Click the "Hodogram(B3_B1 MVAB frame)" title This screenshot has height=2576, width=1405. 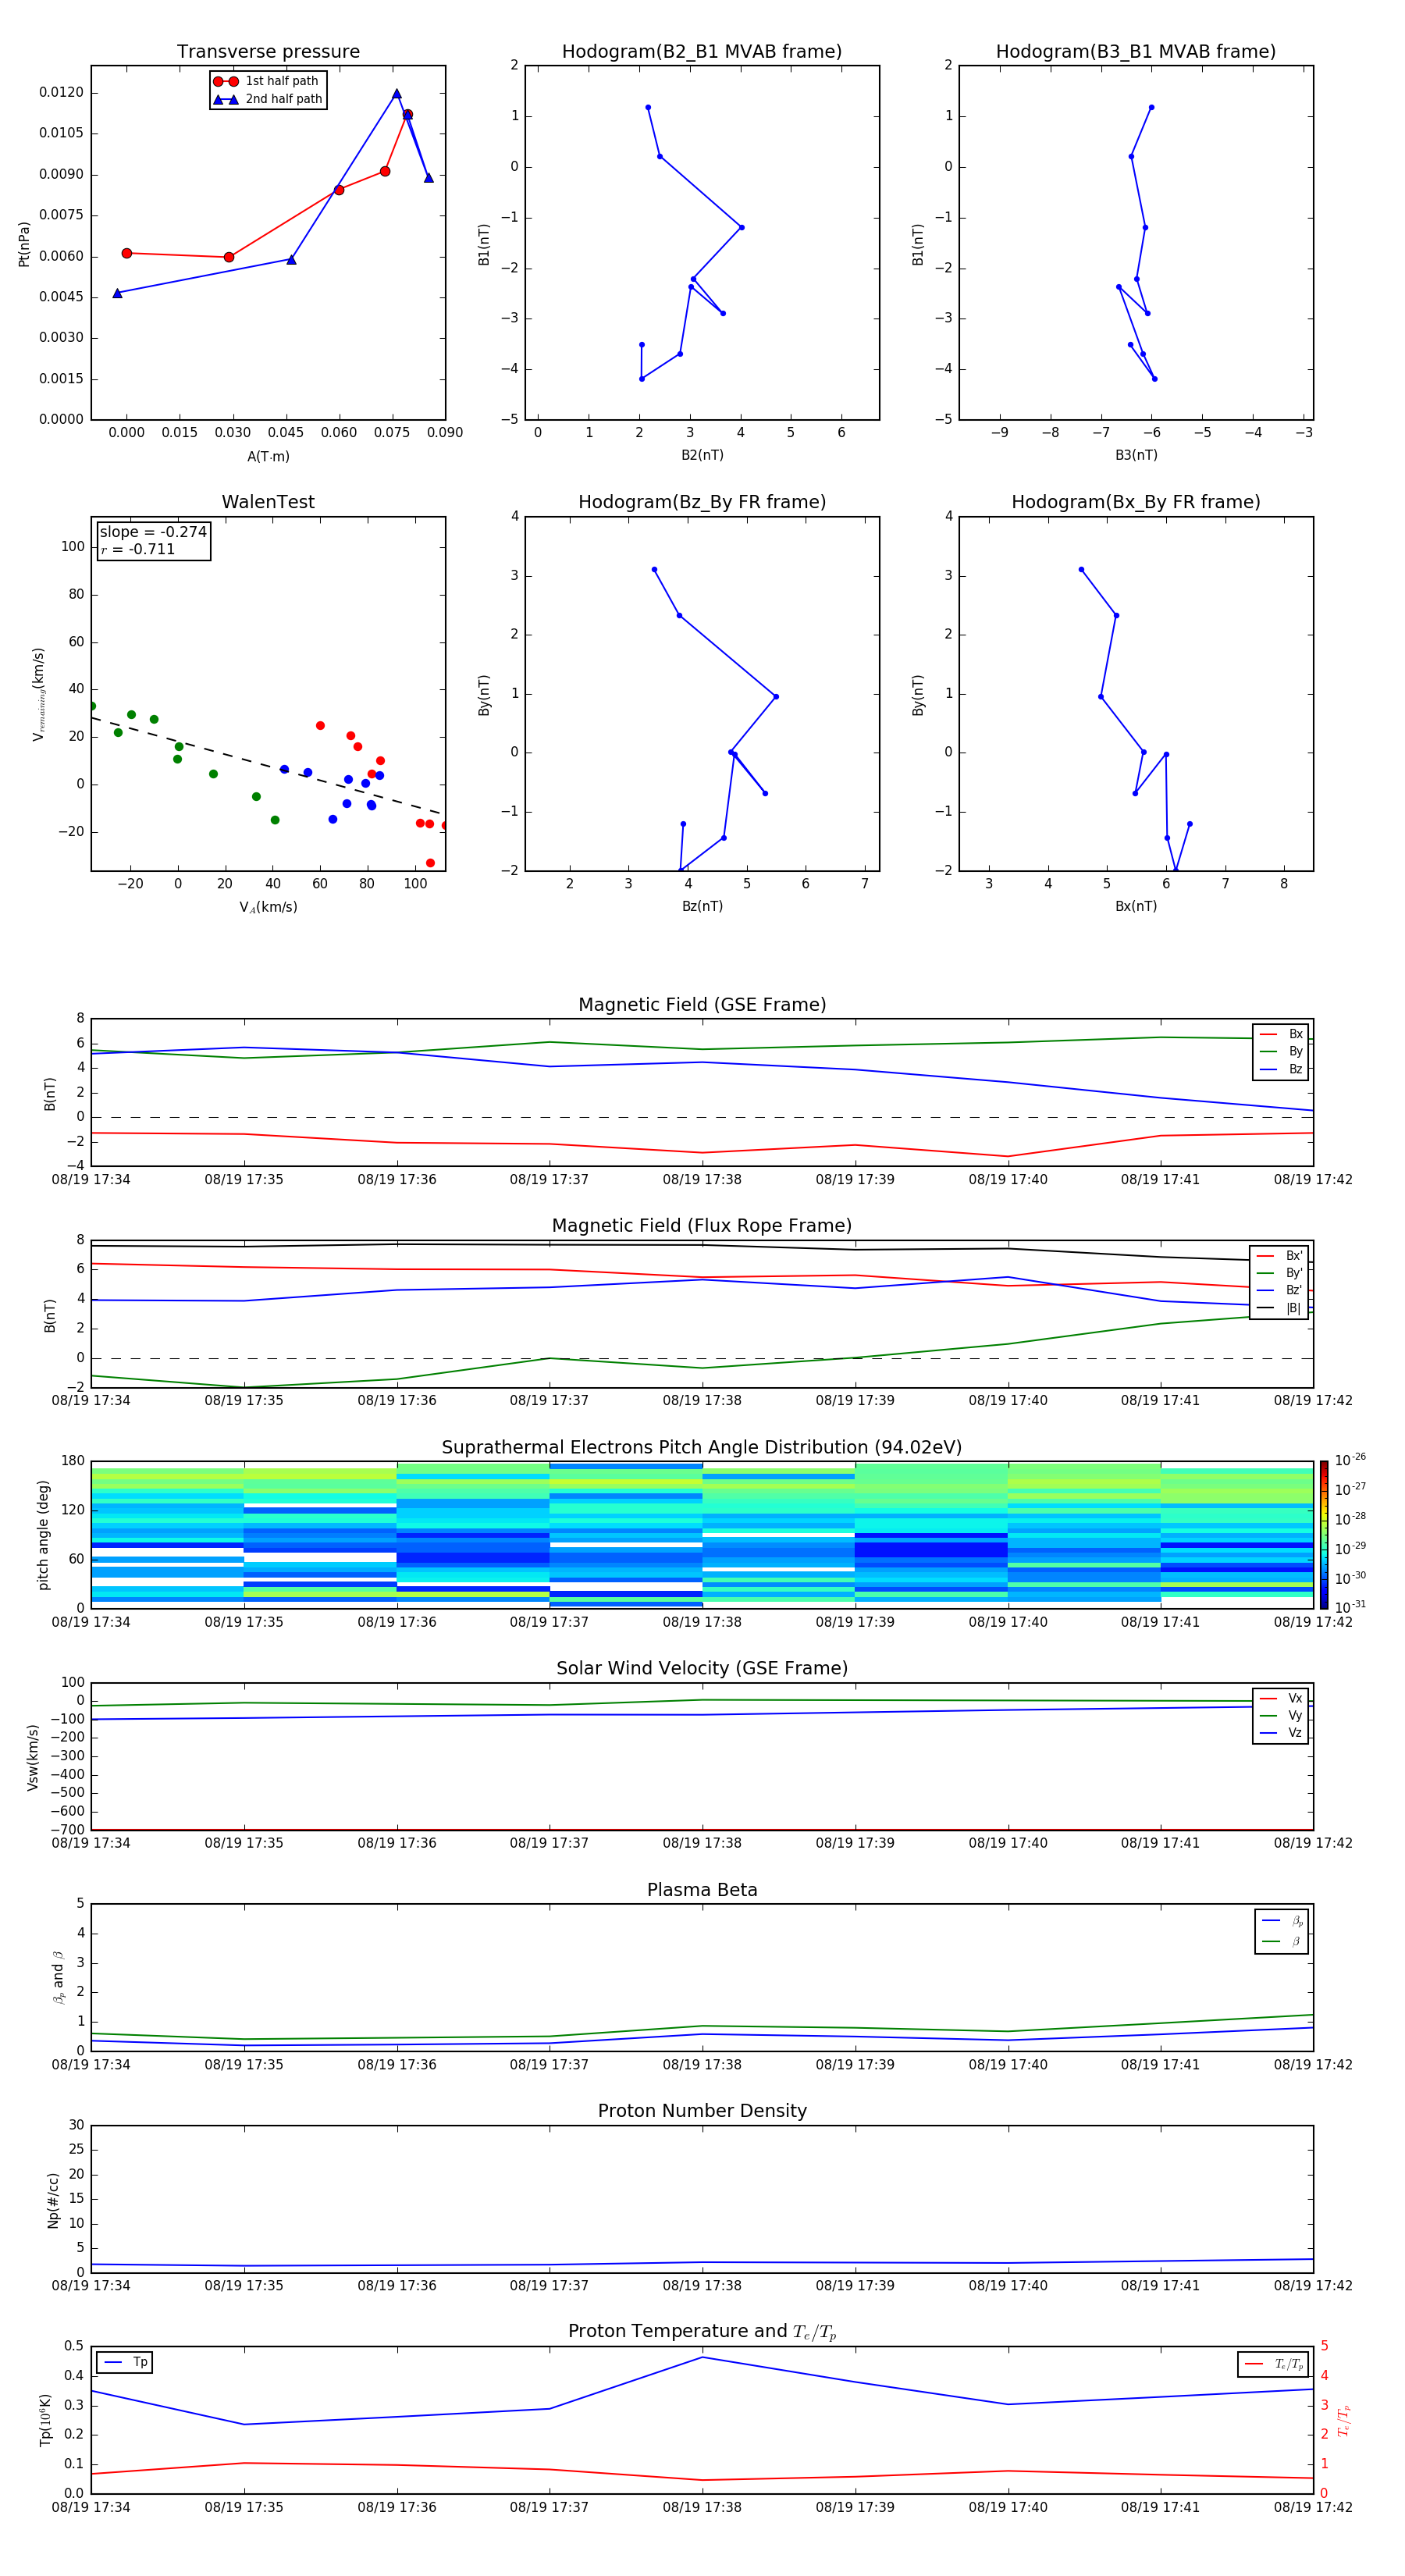pos(1136,52)
